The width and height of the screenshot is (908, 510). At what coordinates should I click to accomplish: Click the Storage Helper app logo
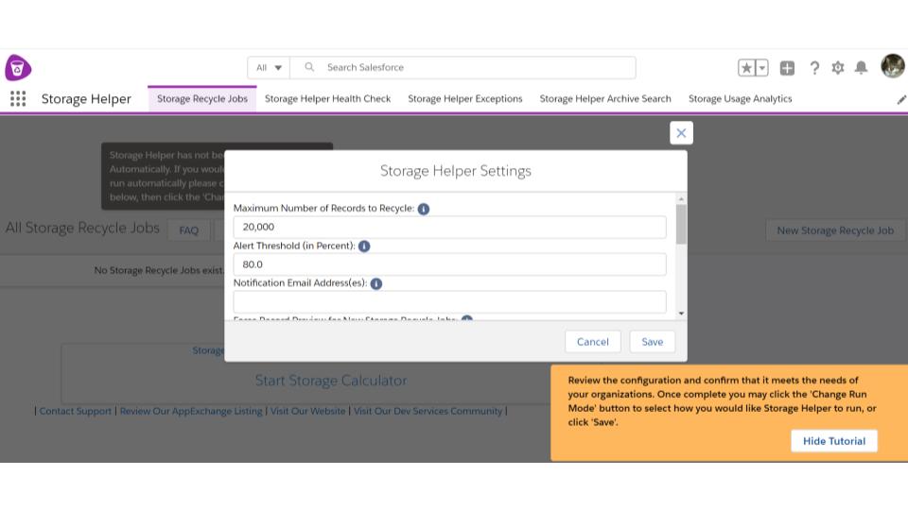click(x=18, y=68)
